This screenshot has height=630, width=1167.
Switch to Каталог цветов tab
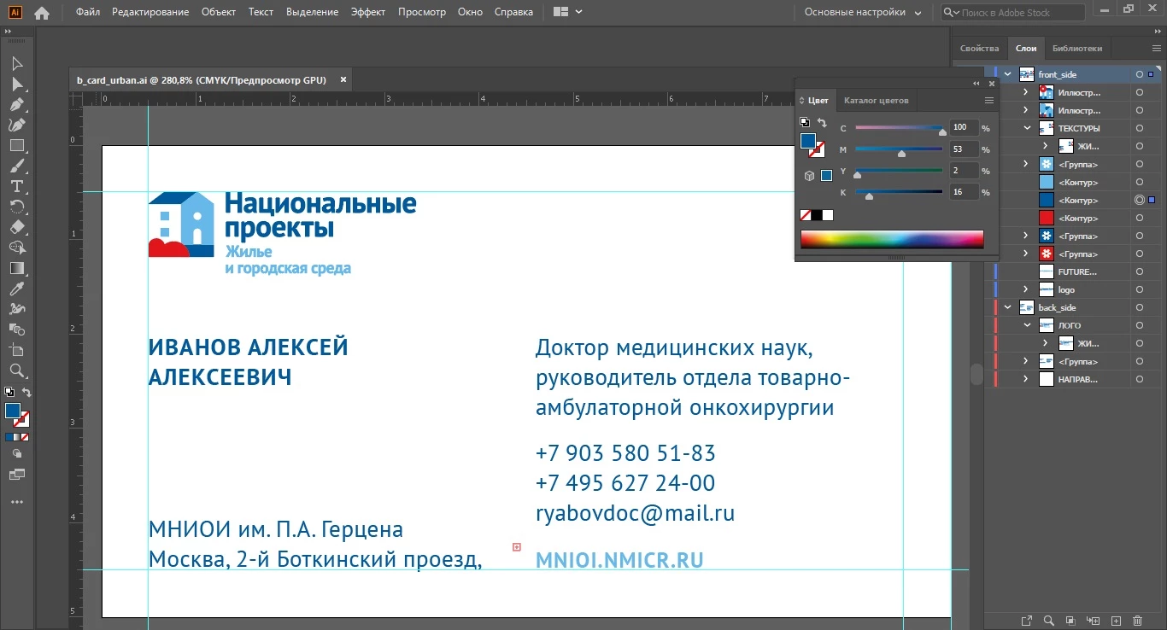pos(876,101)
